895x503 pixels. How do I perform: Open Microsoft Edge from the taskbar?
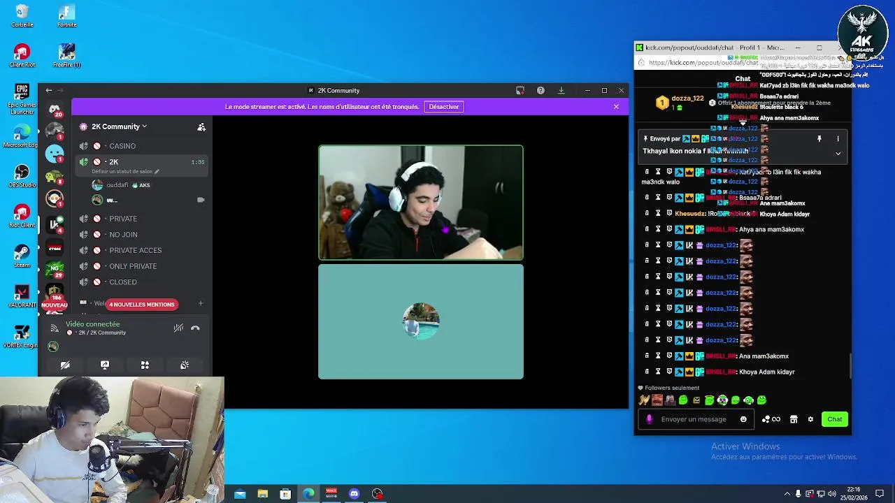pos(308,494)
